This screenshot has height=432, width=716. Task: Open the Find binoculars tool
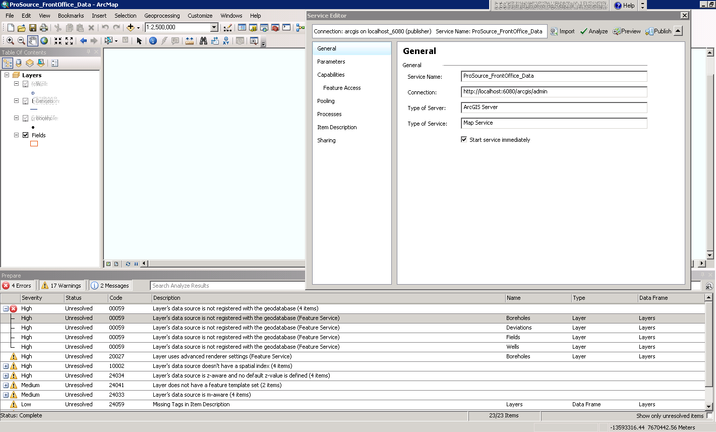point(203,41)
